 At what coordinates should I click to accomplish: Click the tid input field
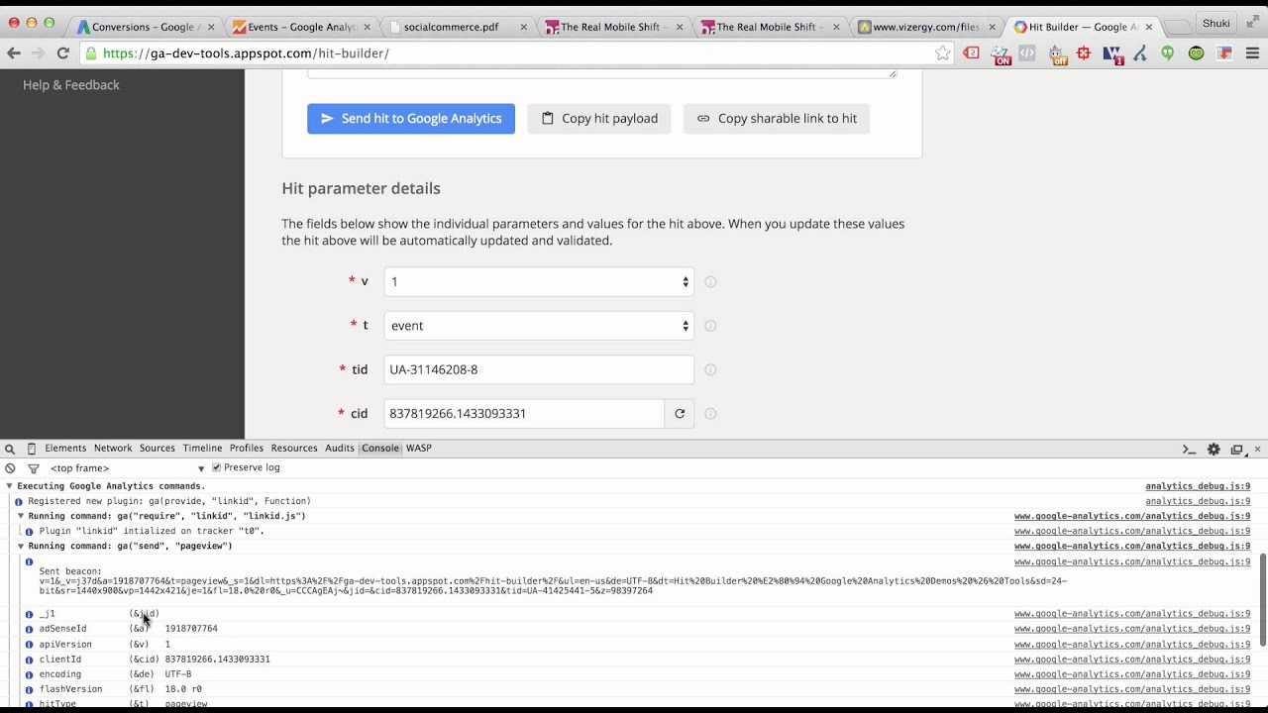[539, 370]
